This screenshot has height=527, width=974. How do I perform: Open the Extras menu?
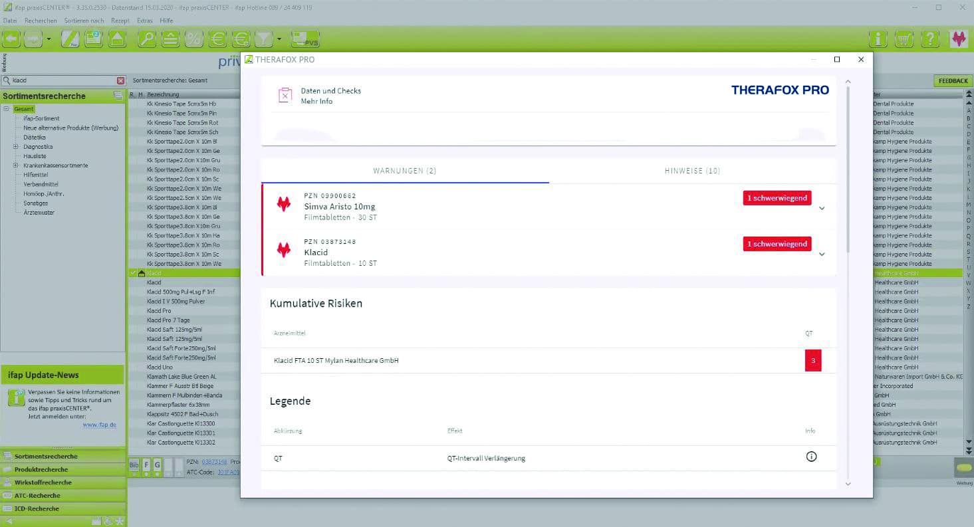pyautogui.click(x=144, y=21)
